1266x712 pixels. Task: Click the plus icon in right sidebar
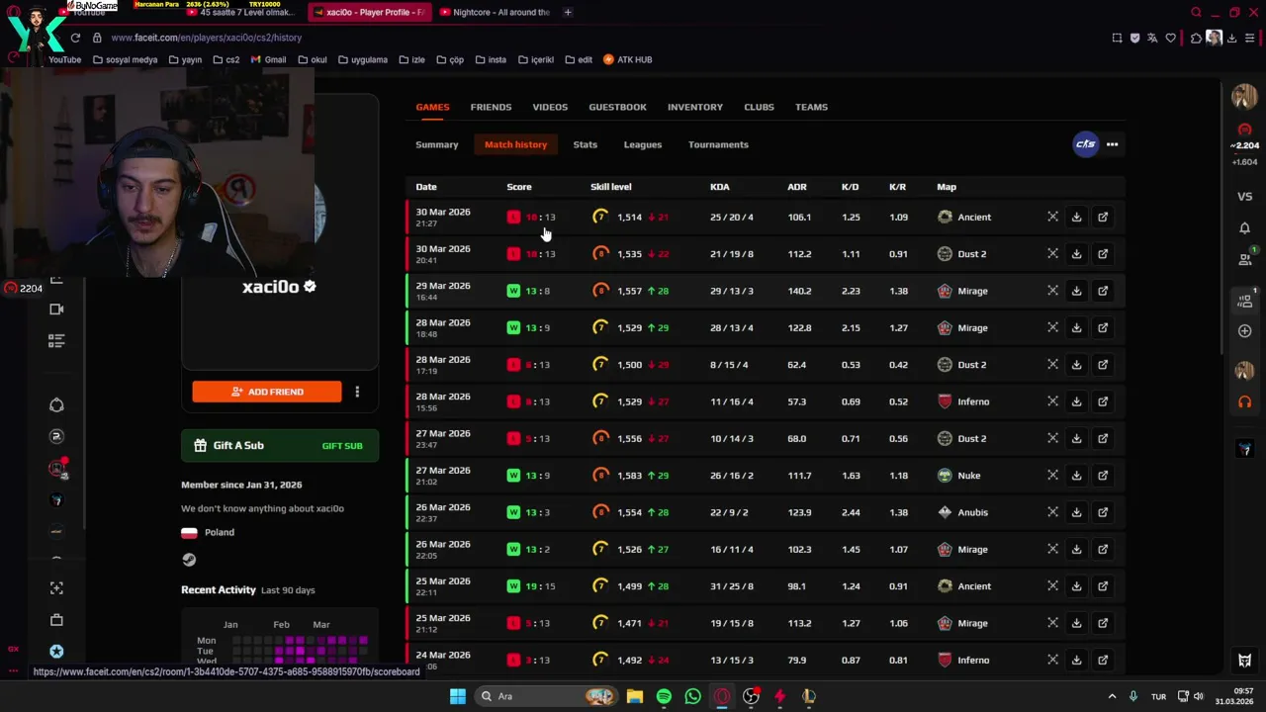tap(1244, 331)
